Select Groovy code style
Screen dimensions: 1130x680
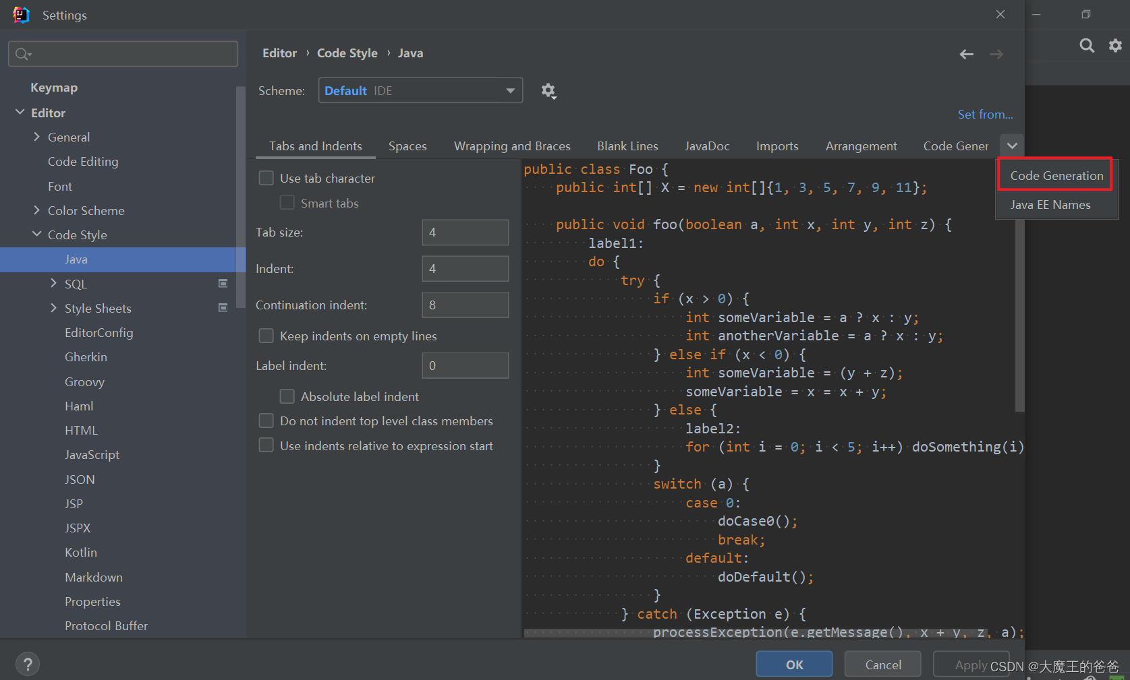pos(84,382)
